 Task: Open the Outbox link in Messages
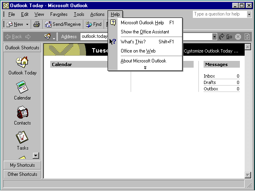tap(211, 89)
